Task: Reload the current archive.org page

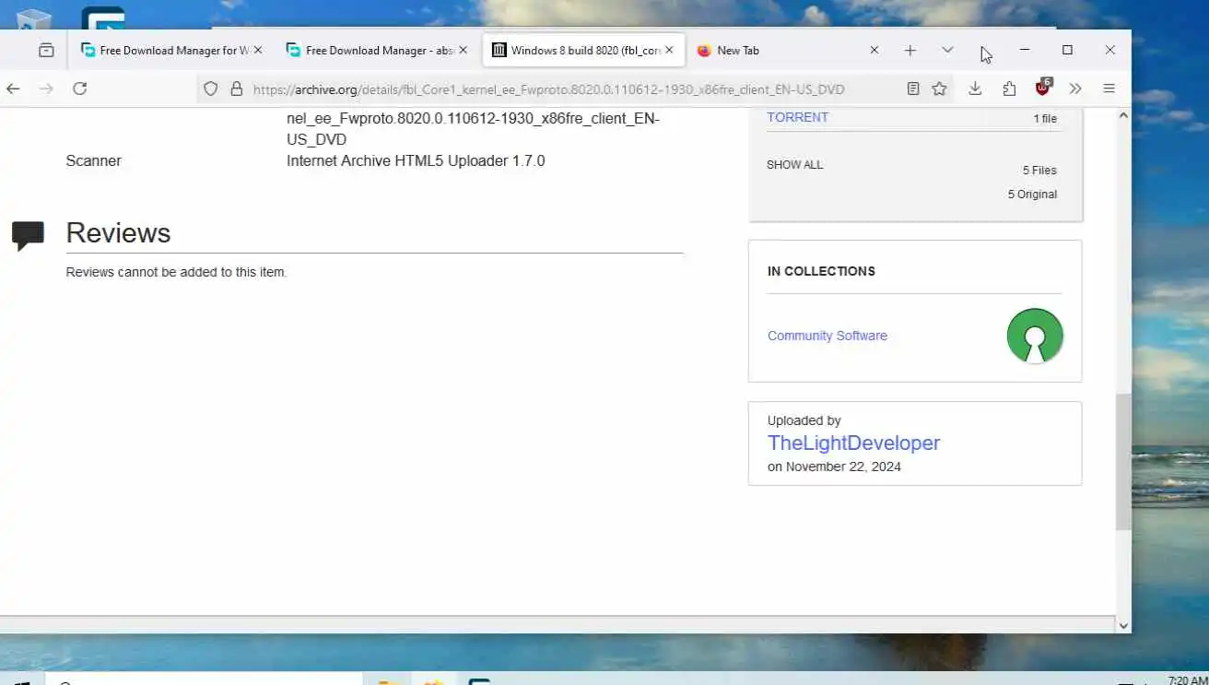Action: click(80, 89)
